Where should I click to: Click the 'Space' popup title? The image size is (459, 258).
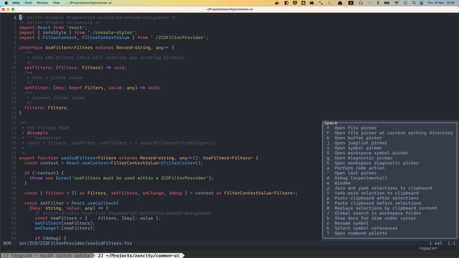(x=330, y=123)
